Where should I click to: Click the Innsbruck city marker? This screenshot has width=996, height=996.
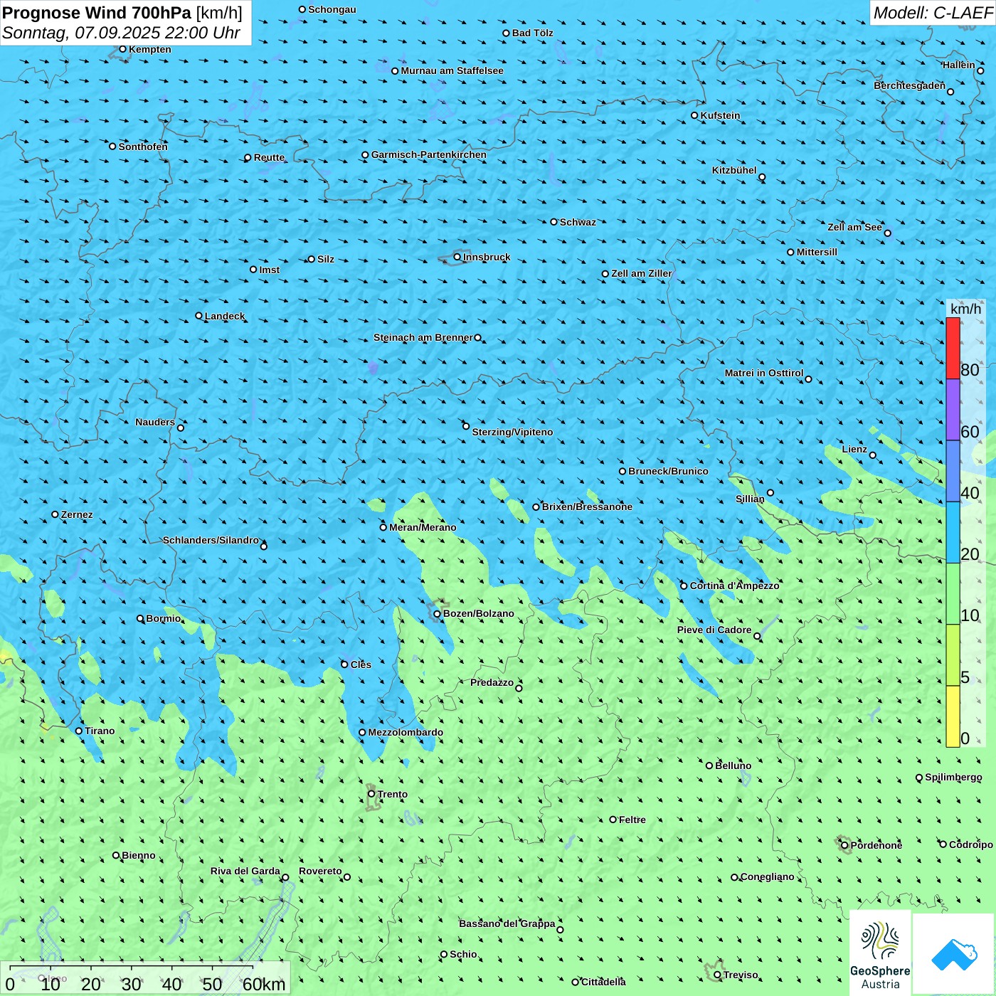pyautogui.click(x=457, y=257)
